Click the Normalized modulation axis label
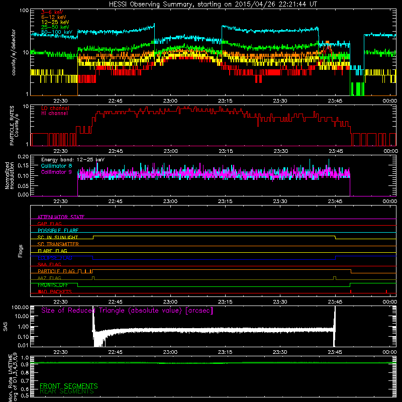The width and height of the screenshot is (402, 402). point(9,175)
